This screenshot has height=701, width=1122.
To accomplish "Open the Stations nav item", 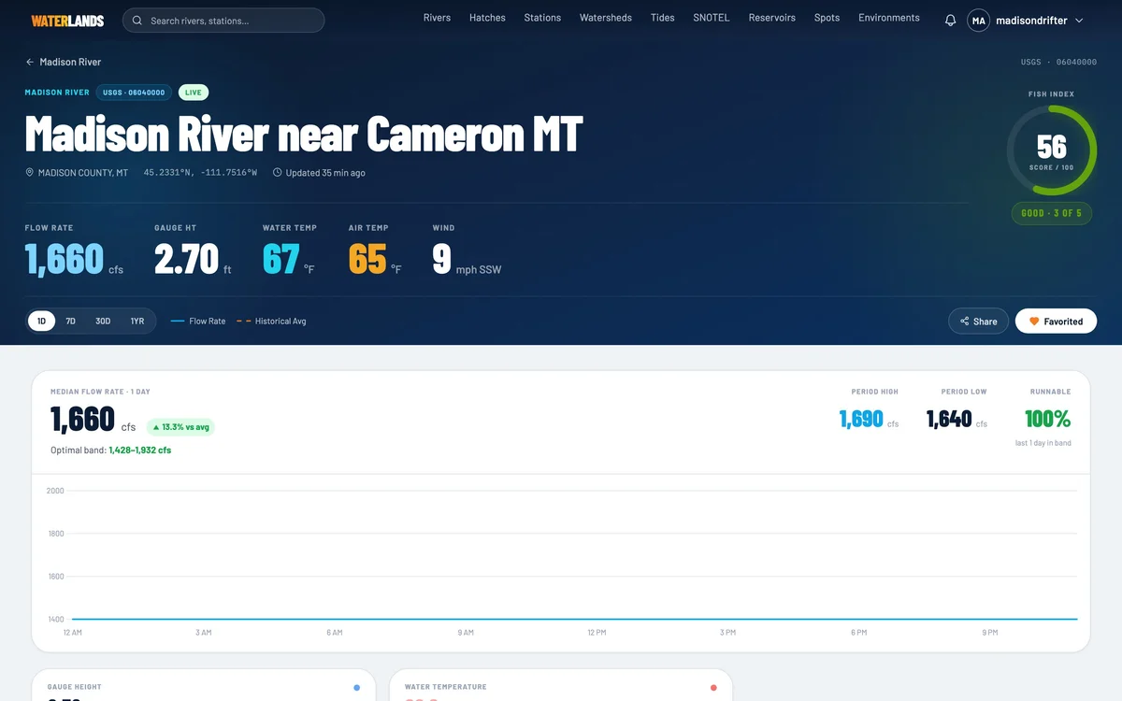I will [x=542, y=18].
